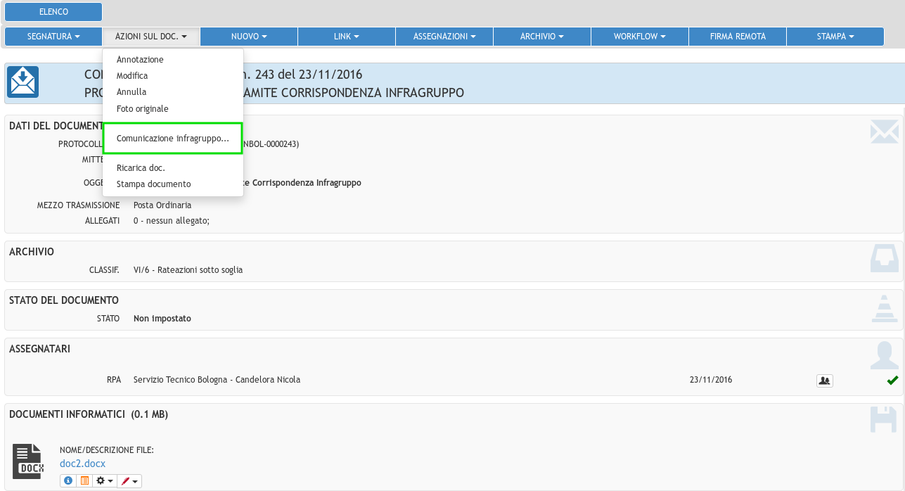
Task: Open the doc2.docx file link
Action: point(82,464)
